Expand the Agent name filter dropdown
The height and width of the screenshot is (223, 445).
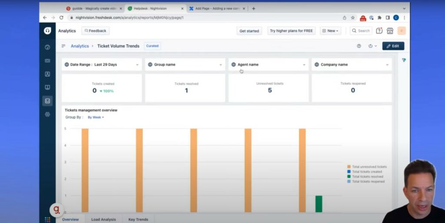pyautogui.click(x=269, y=64)
